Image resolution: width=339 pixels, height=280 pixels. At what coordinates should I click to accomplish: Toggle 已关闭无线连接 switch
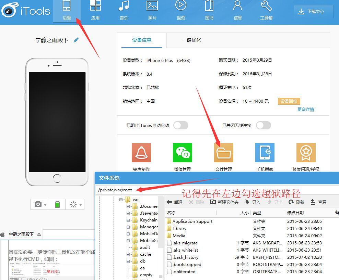coord(263,125)
